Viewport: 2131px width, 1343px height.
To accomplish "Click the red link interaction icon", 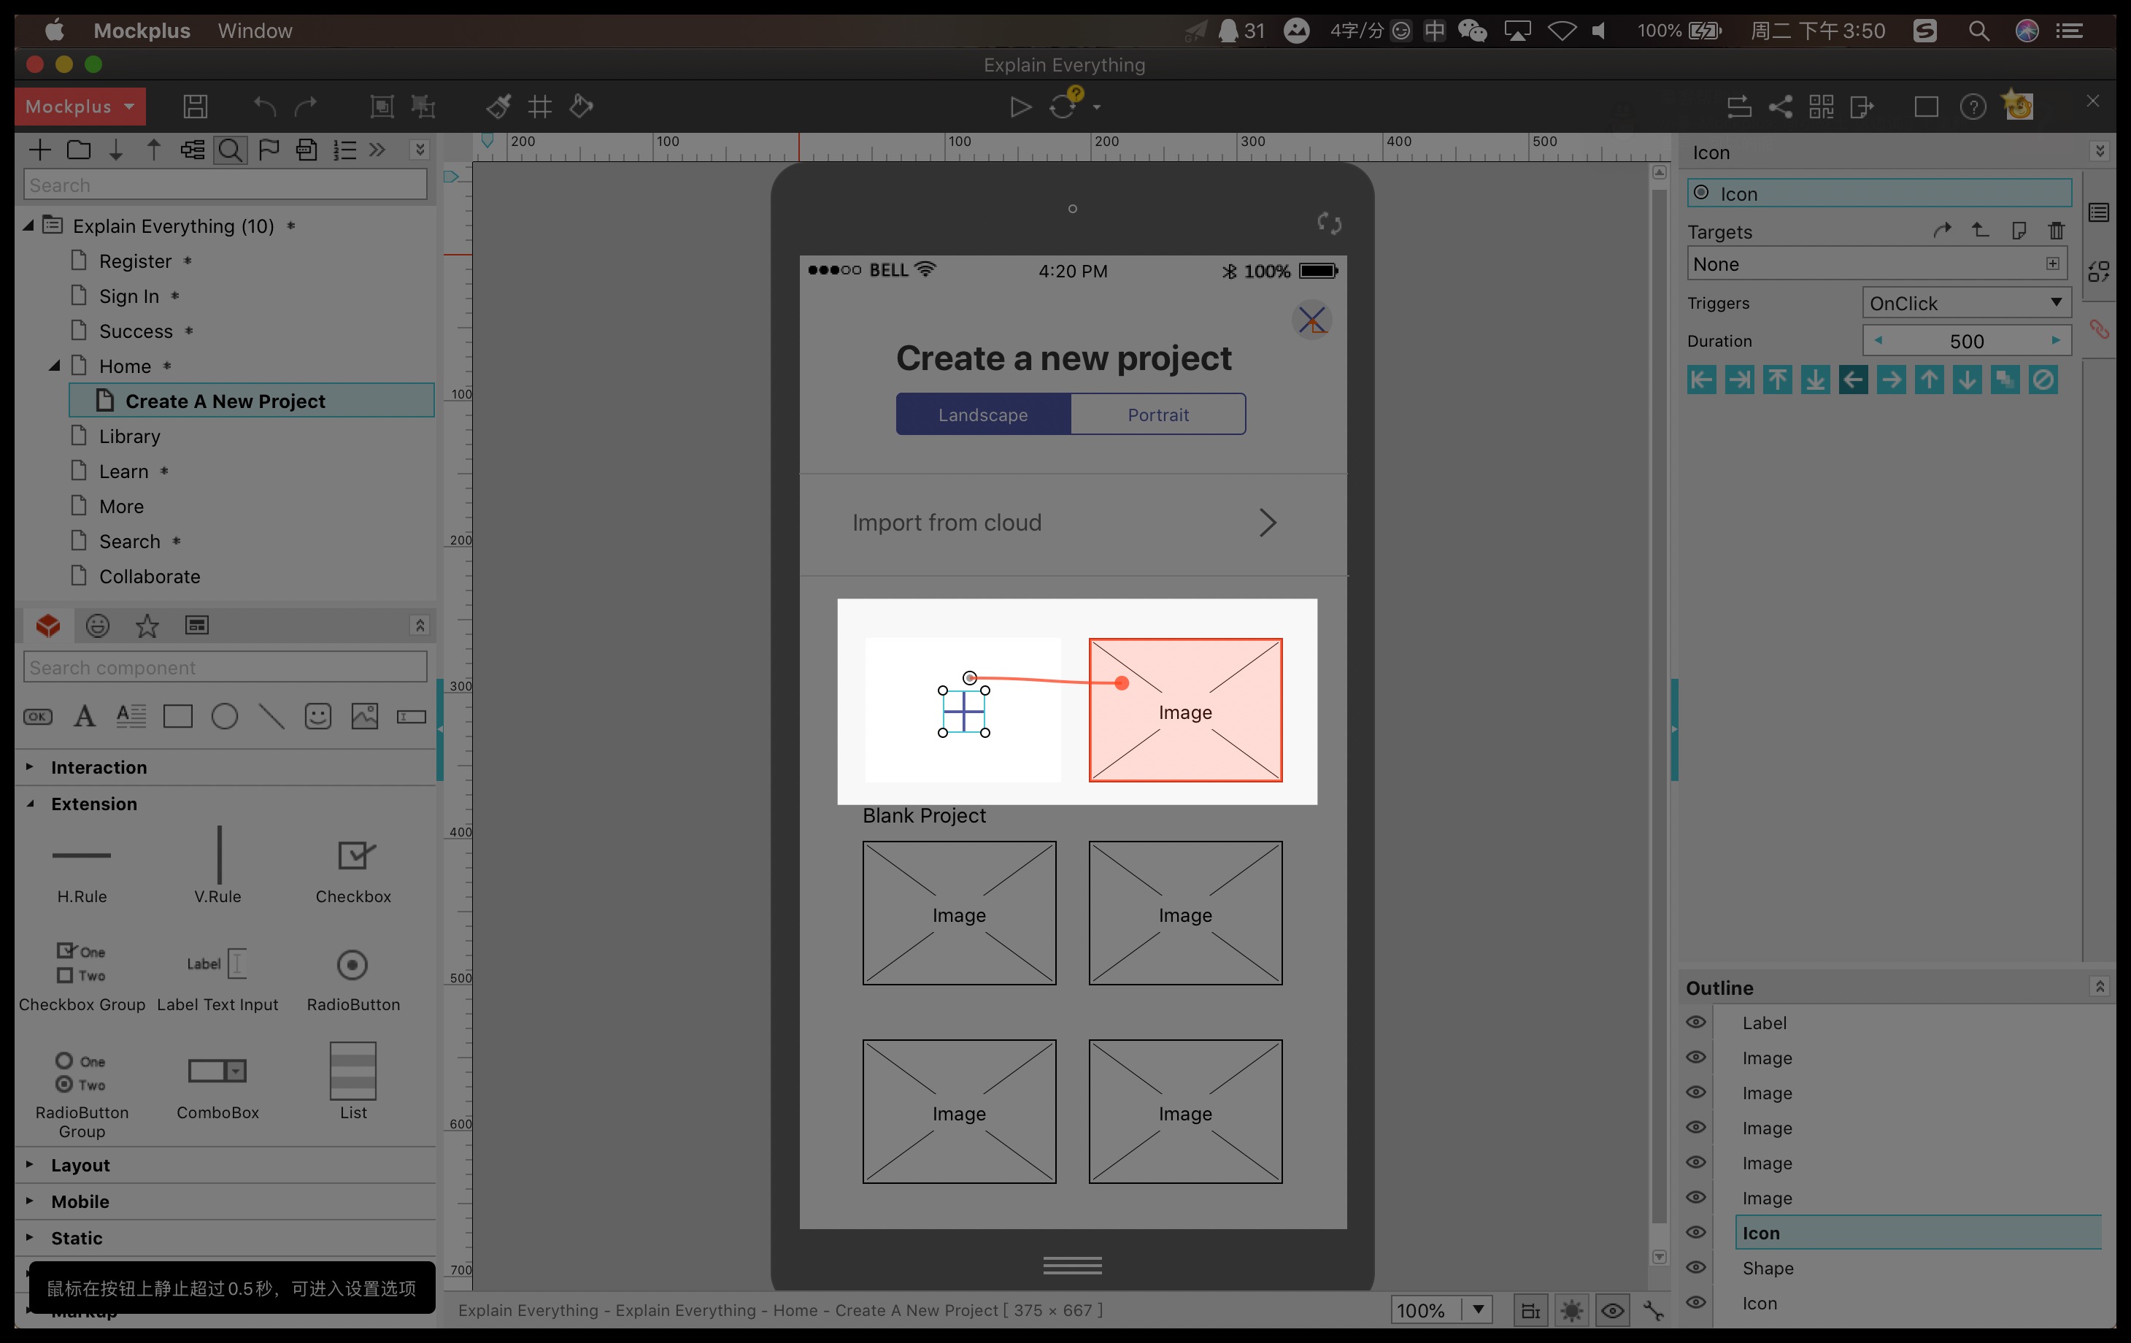I will tap(2099, 329).
